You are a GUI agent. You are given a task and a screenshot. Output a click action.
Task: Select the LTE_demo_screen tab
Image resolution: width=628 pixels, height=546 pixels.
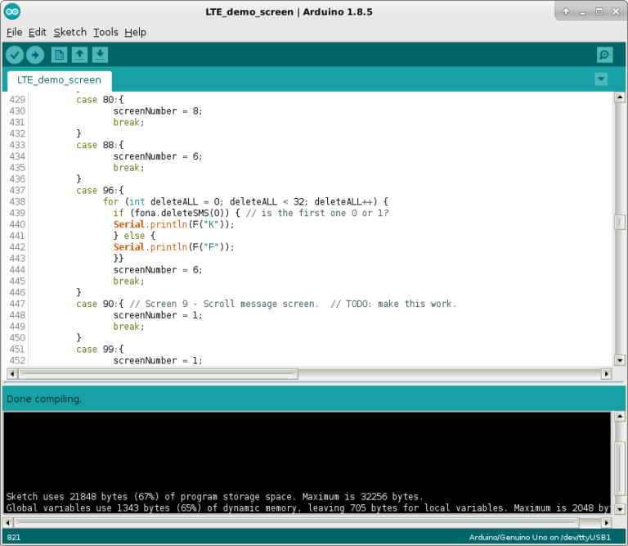59,80
